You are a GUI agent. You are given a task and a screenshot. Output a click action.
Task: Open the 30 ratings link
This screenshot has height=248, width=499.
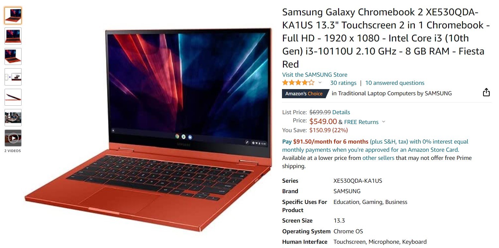[343, 83]
